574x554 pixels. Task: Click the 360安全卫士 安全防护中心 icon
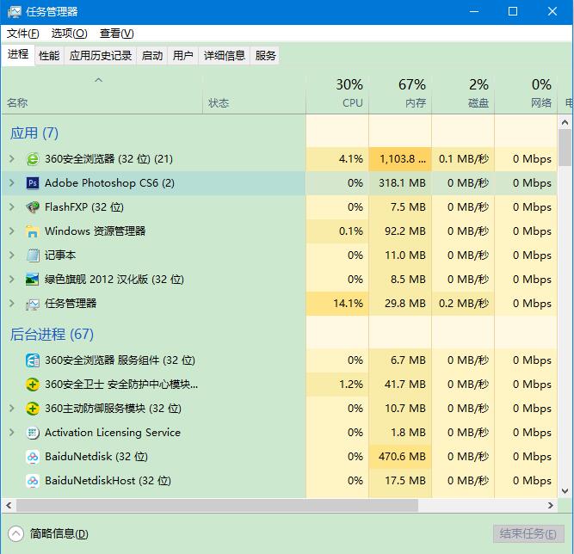33,385
